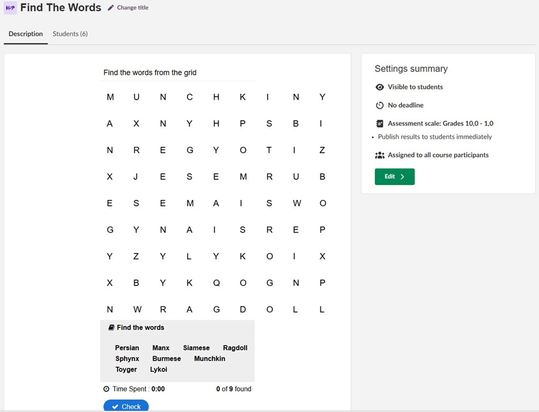Open settings with the green Edit button
539x412 pixels.
click(x=395, y=177)
